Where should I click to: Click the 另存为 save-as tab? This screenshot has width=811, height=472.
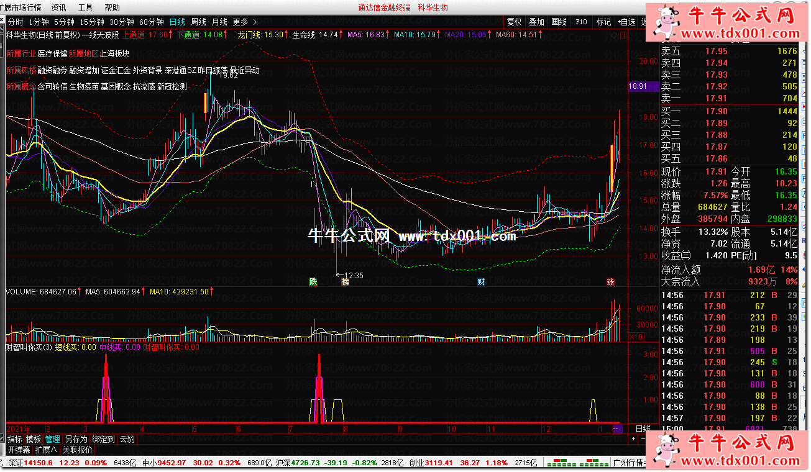click(76, 439)
